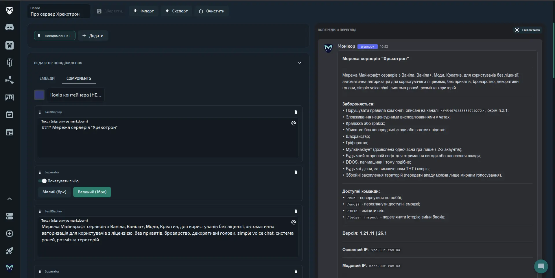Click the mention @ icon in second TextDisplay
Viewport: 555px width, 278px height.
point(293,222)
